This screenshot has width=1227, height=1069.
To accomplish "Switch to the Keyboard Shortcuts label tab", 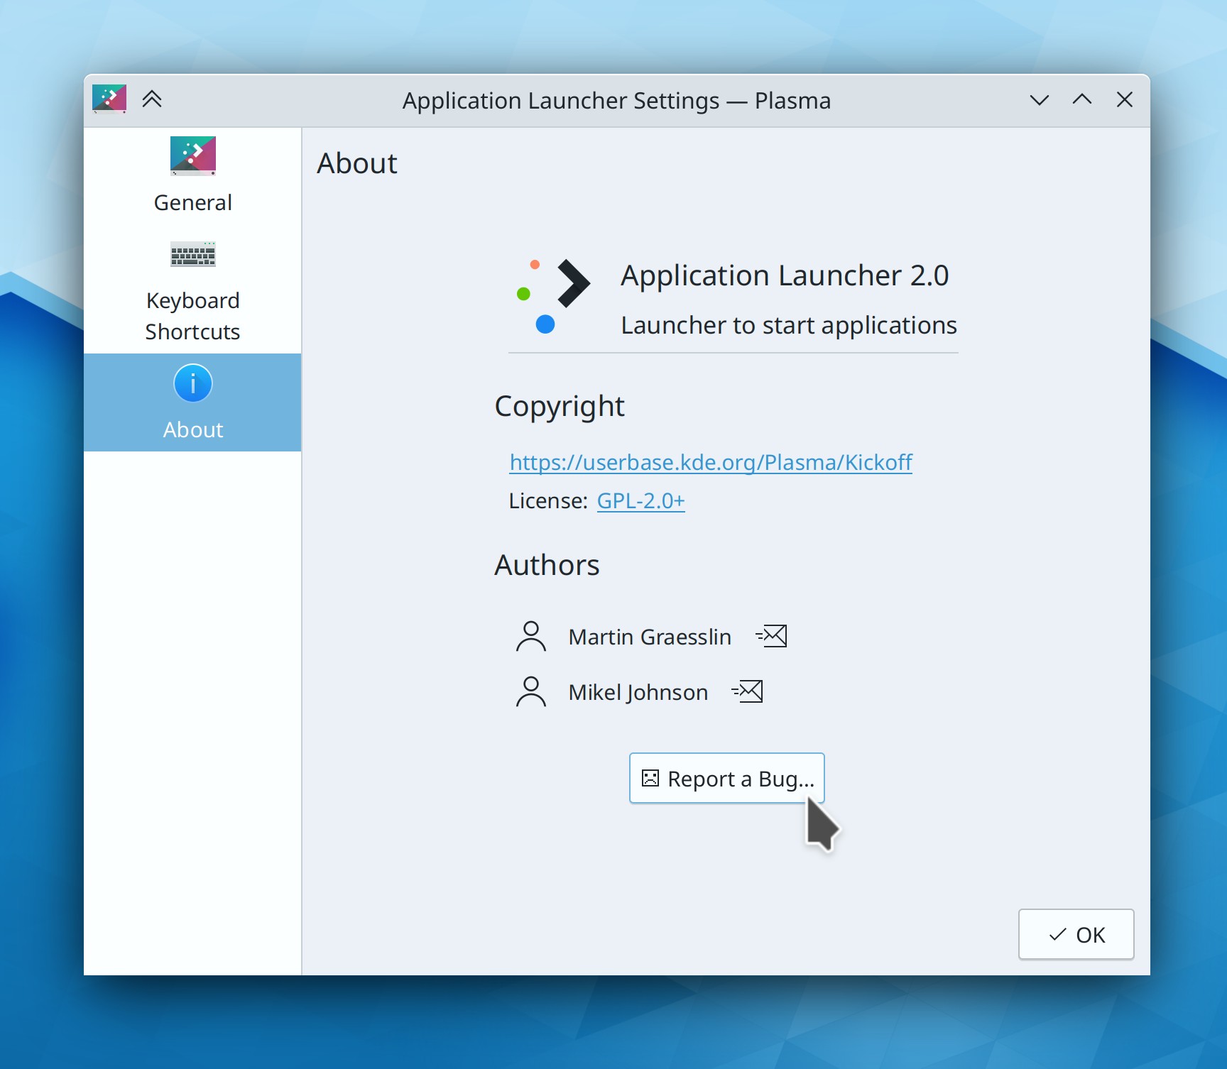I will coord(192,316).
